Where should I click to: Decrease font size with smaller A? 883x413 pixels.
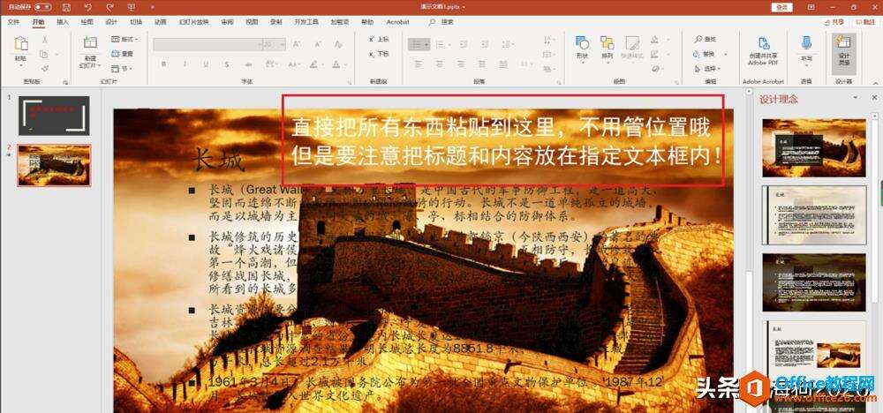tap(318, 44)
